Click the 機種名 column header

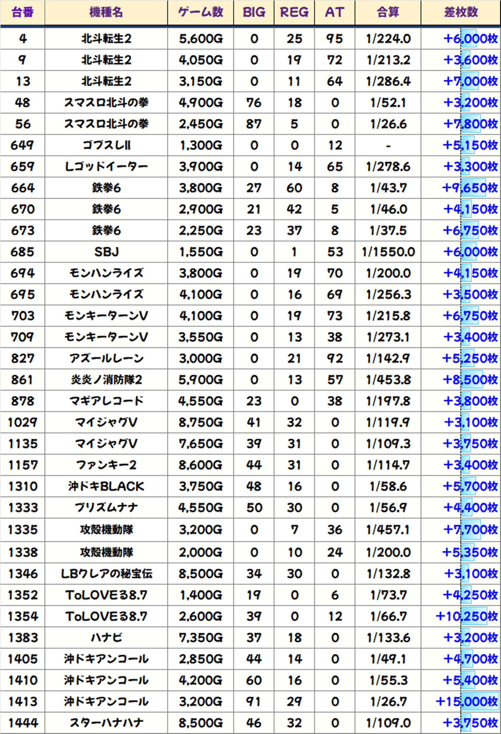click(106, 12)
